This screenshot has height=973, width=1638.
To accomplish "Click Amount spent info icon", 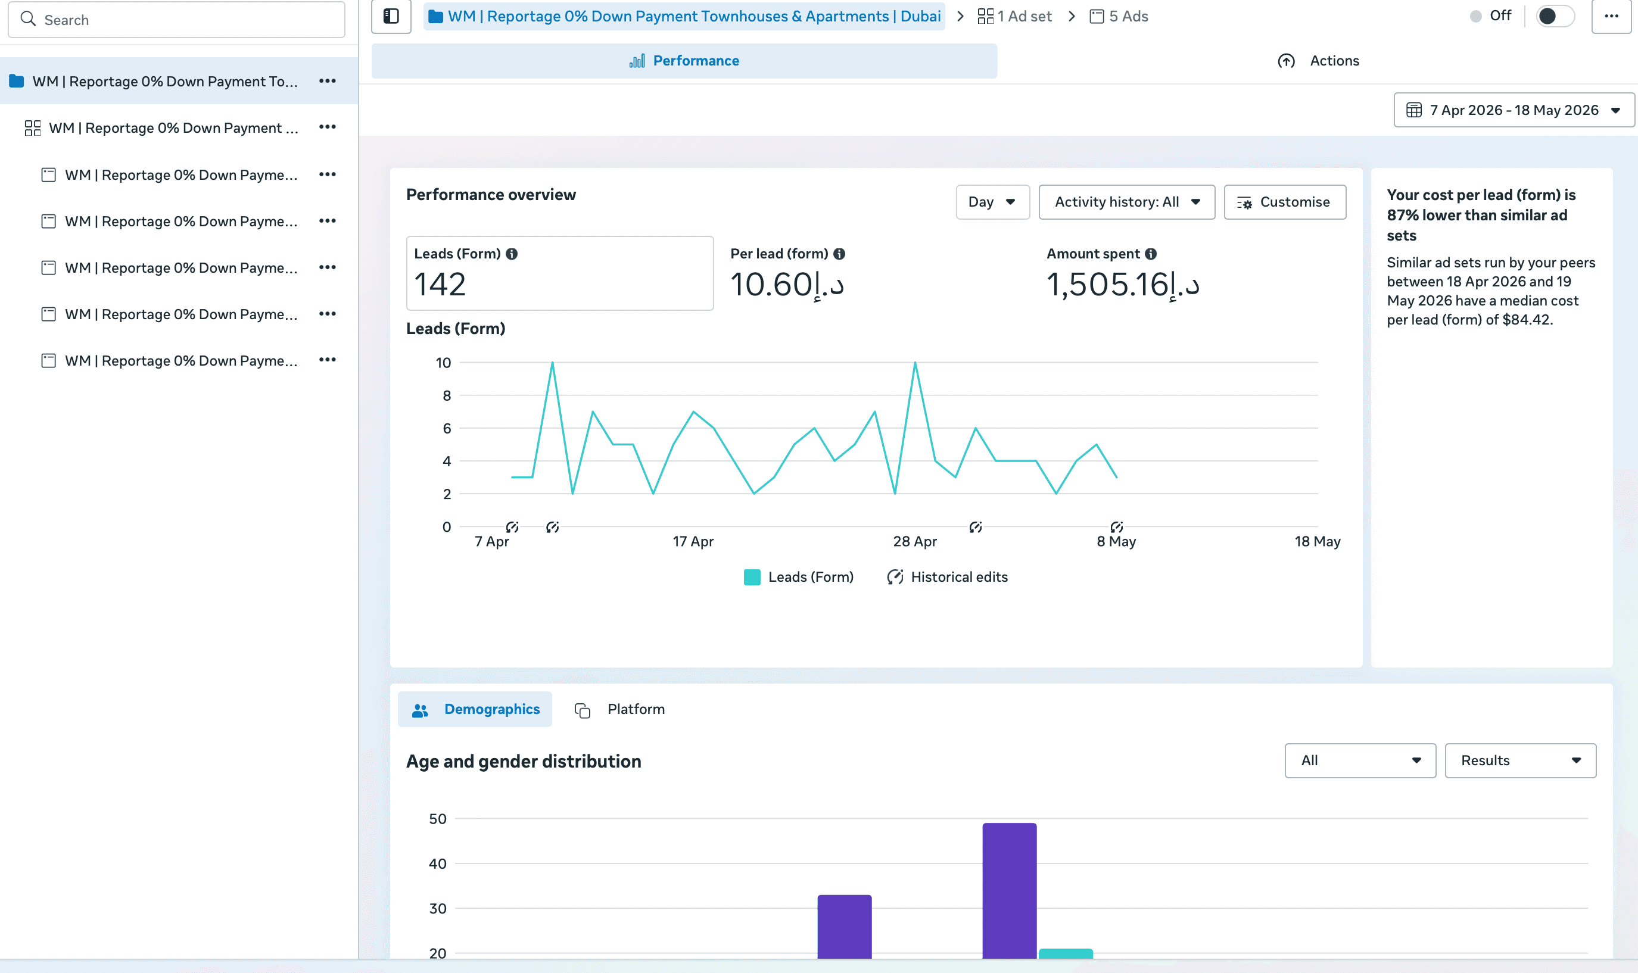I will pyautogui.click(x=1151, y=254).
